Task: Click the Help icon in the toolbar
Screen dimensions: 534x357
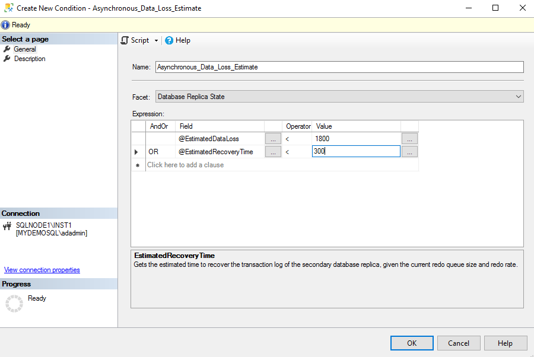Action: click(169, 40)
